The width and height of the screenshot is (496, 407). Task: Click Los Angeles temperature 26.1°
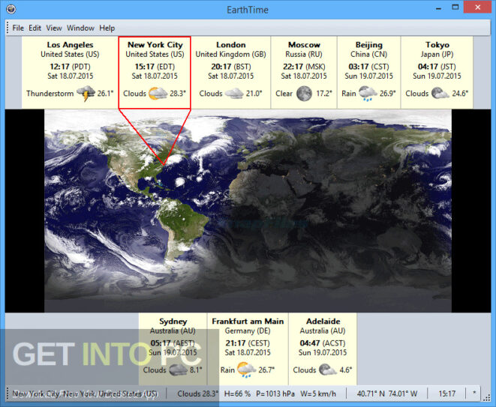coord(105,94)
